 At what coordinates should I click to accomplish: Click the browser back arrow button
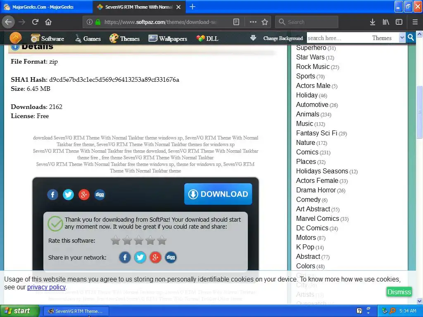coord(8,22)
